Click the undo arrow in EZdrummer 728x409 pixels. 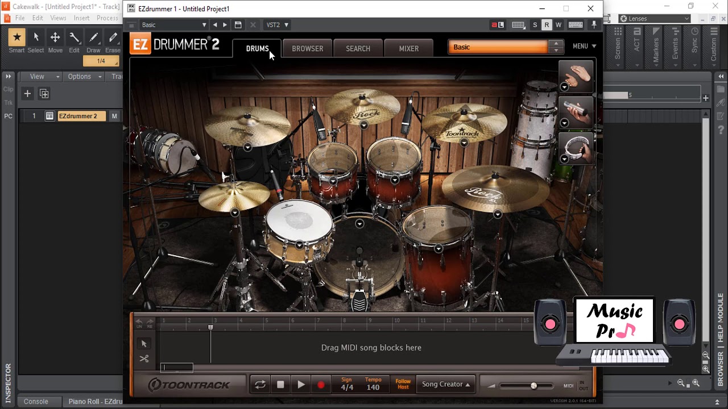point(139,322)
